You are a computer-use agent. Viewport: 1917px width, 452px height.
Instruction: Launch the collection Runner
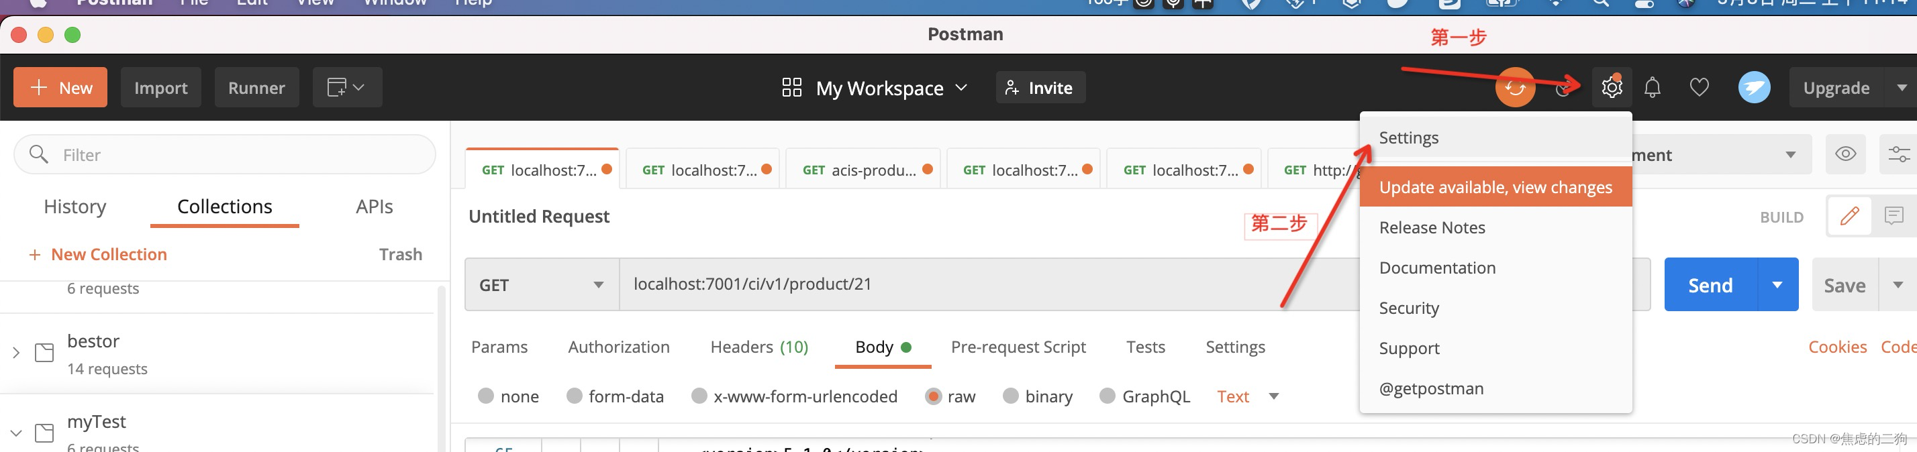click(256, 88)
